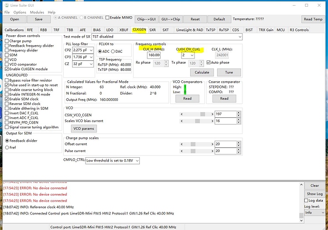Switch to the SXR tab

point(153,30)
